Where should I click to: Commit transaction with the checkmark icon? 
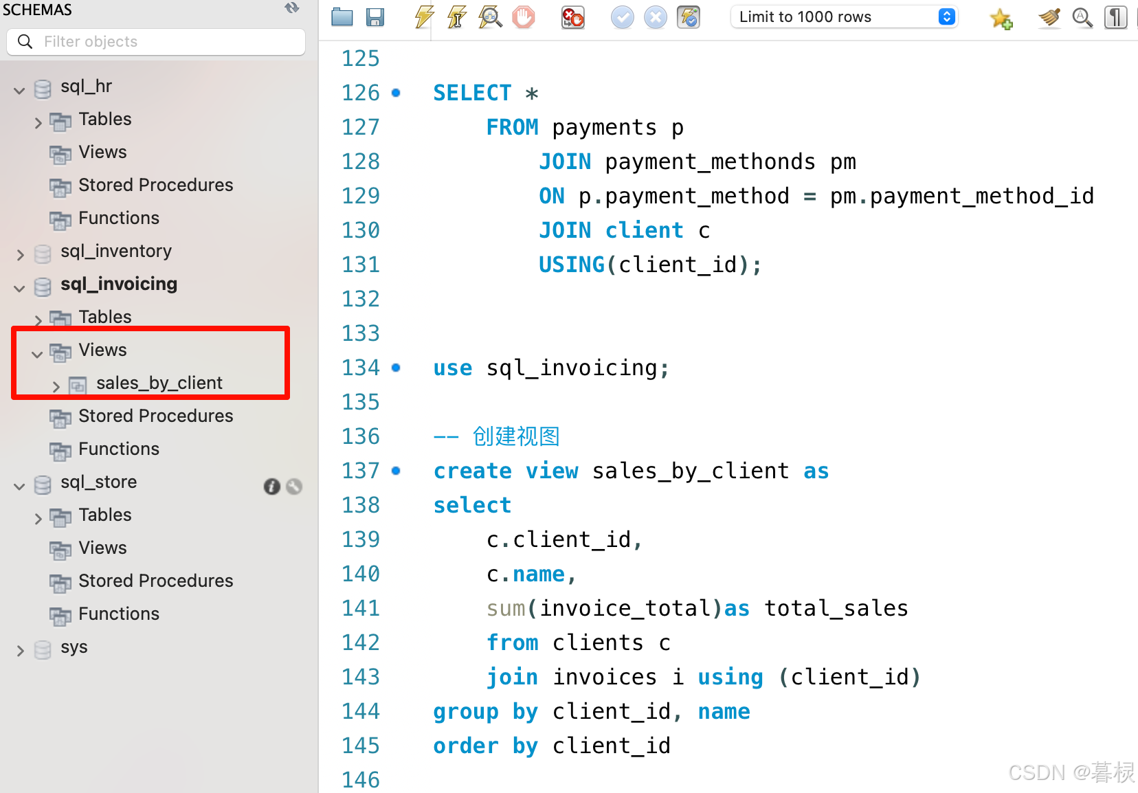(623, 17)
